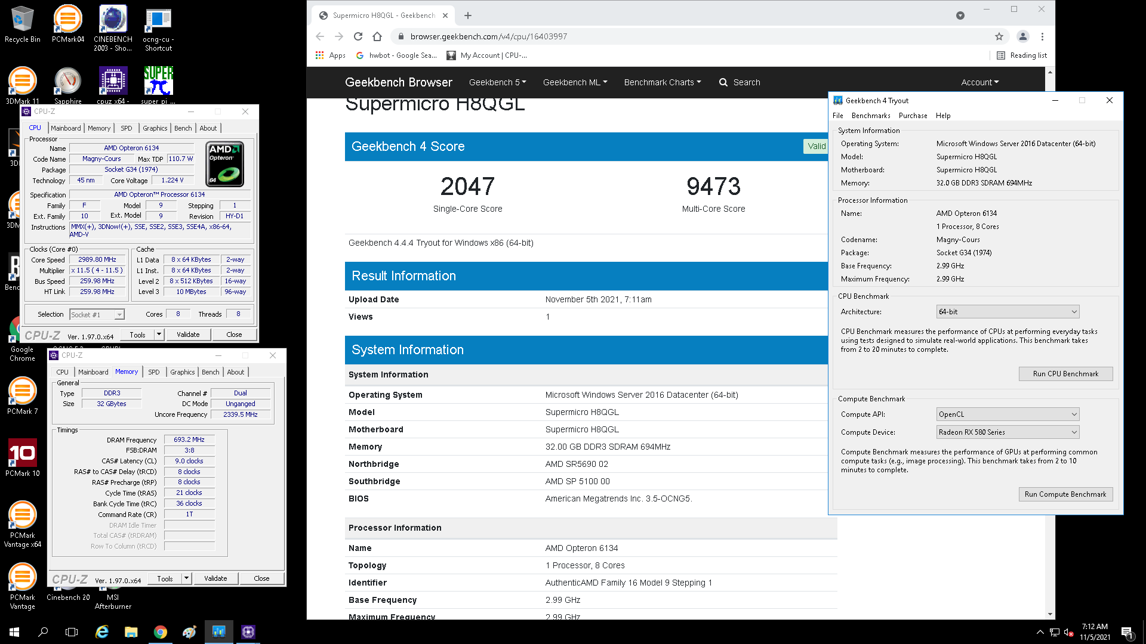Launch the CINEBENCH 2003 shortcut
This screenshot has height=644, width=1146.
click(113, 29)
